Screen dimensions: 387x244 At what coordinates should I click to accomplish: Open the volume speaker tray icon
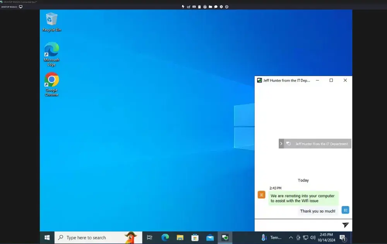[313, 237]
